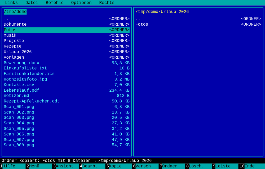Select the file Scan_005.png
The image size is (265, 169).
pos(67,129)
